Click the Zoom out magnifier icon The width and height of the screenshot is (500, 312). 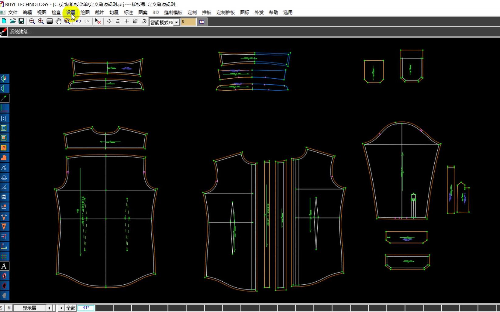[32, 21]
